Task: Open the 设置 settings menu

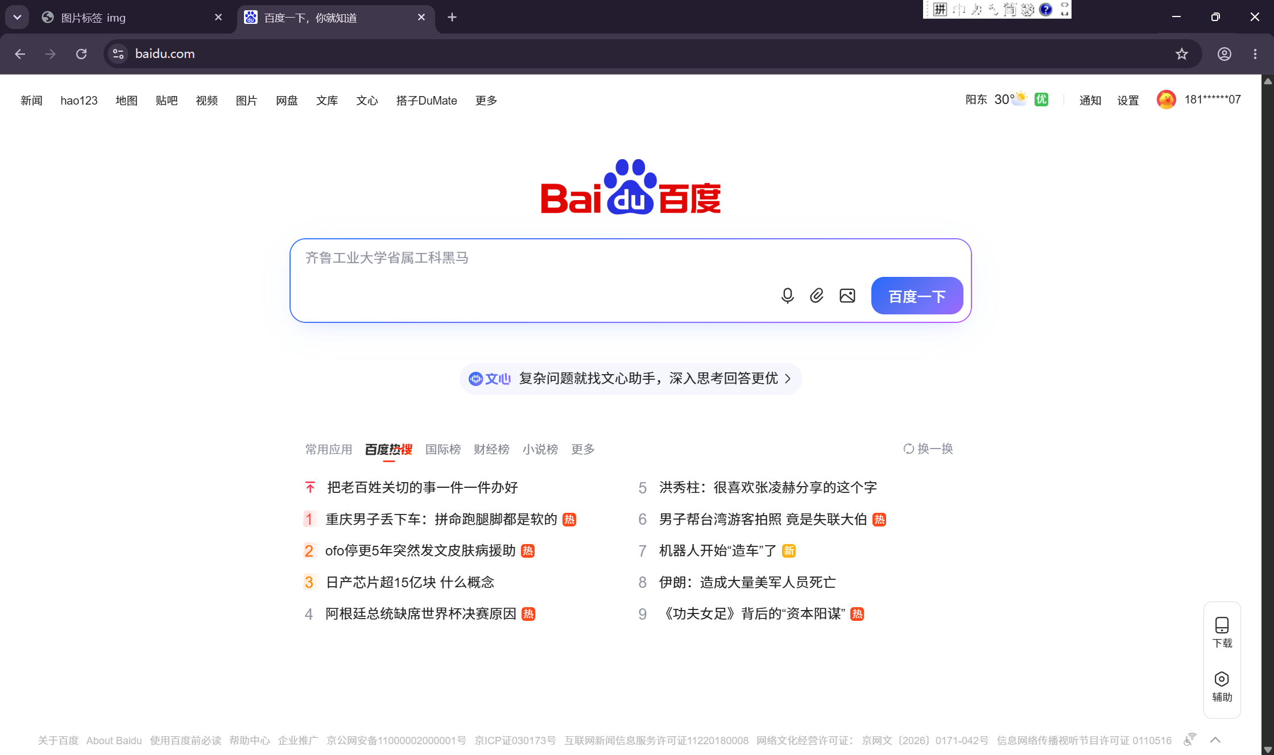Action: [1128, 101]
